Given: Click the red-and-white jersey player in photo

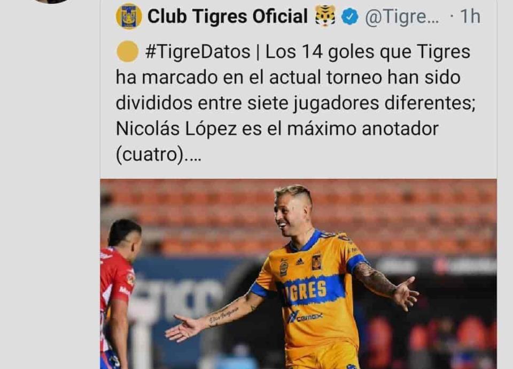Looking at the screenshot, I should coord(119,294).
